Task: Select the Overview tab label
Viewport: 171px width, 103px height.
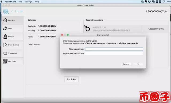Action: pyautogui.click(x=11, y=20)
